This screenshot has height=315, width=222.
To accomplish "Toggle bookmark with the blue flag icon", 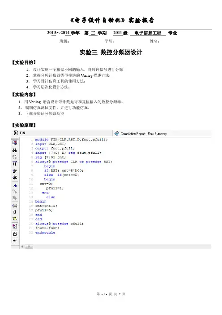I will click(x=15, y=185).
